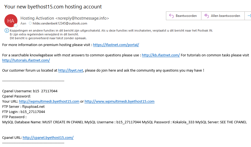
Task: Open the www.wpmultimedi.byethost15.com link
Action: tap(119, 102)
